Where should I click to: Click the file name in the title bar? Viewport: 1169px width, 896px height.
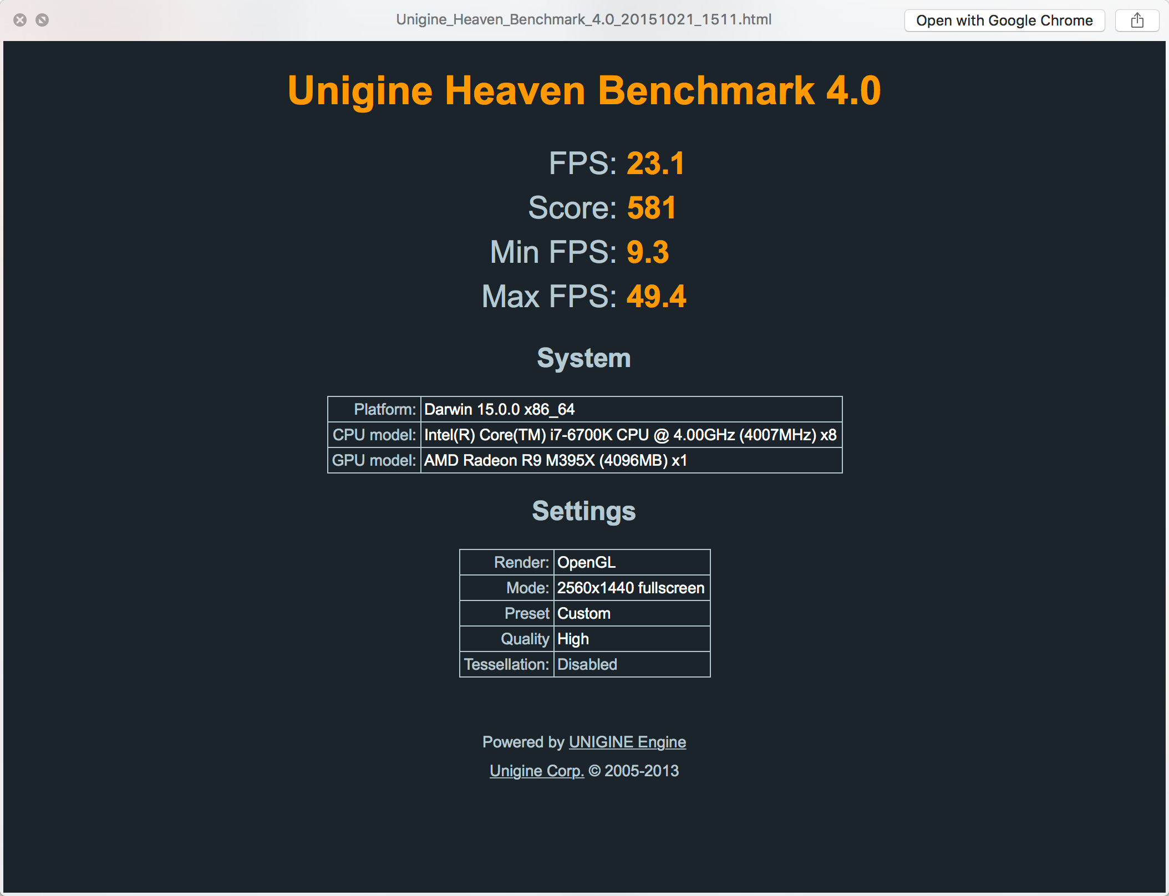pos(583,20)
